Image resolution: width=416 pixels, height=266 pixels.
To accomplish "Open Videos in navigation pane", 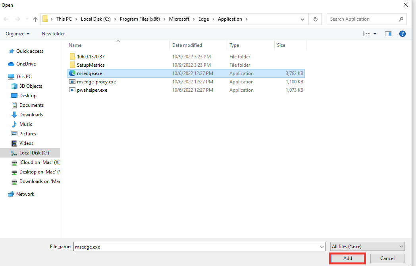I will click(x=26, y=143).
